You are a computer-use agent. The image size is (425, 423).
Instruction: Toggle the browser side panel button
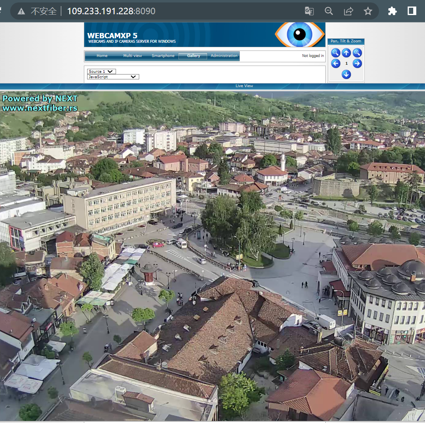tap(412, 11)
